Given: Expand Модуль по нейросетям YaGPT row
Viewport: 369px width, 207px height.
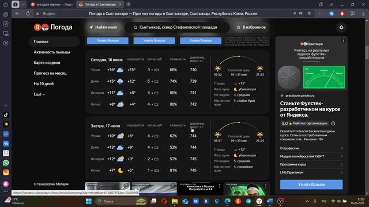Looking at the screenshot, I should [311, 156].
